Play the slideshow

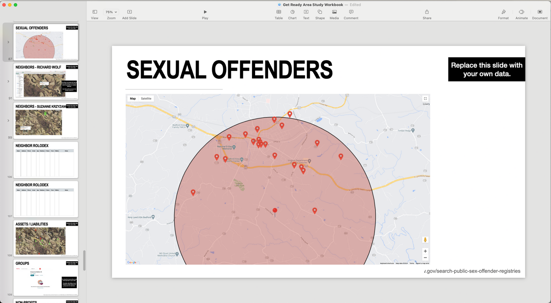205,14
